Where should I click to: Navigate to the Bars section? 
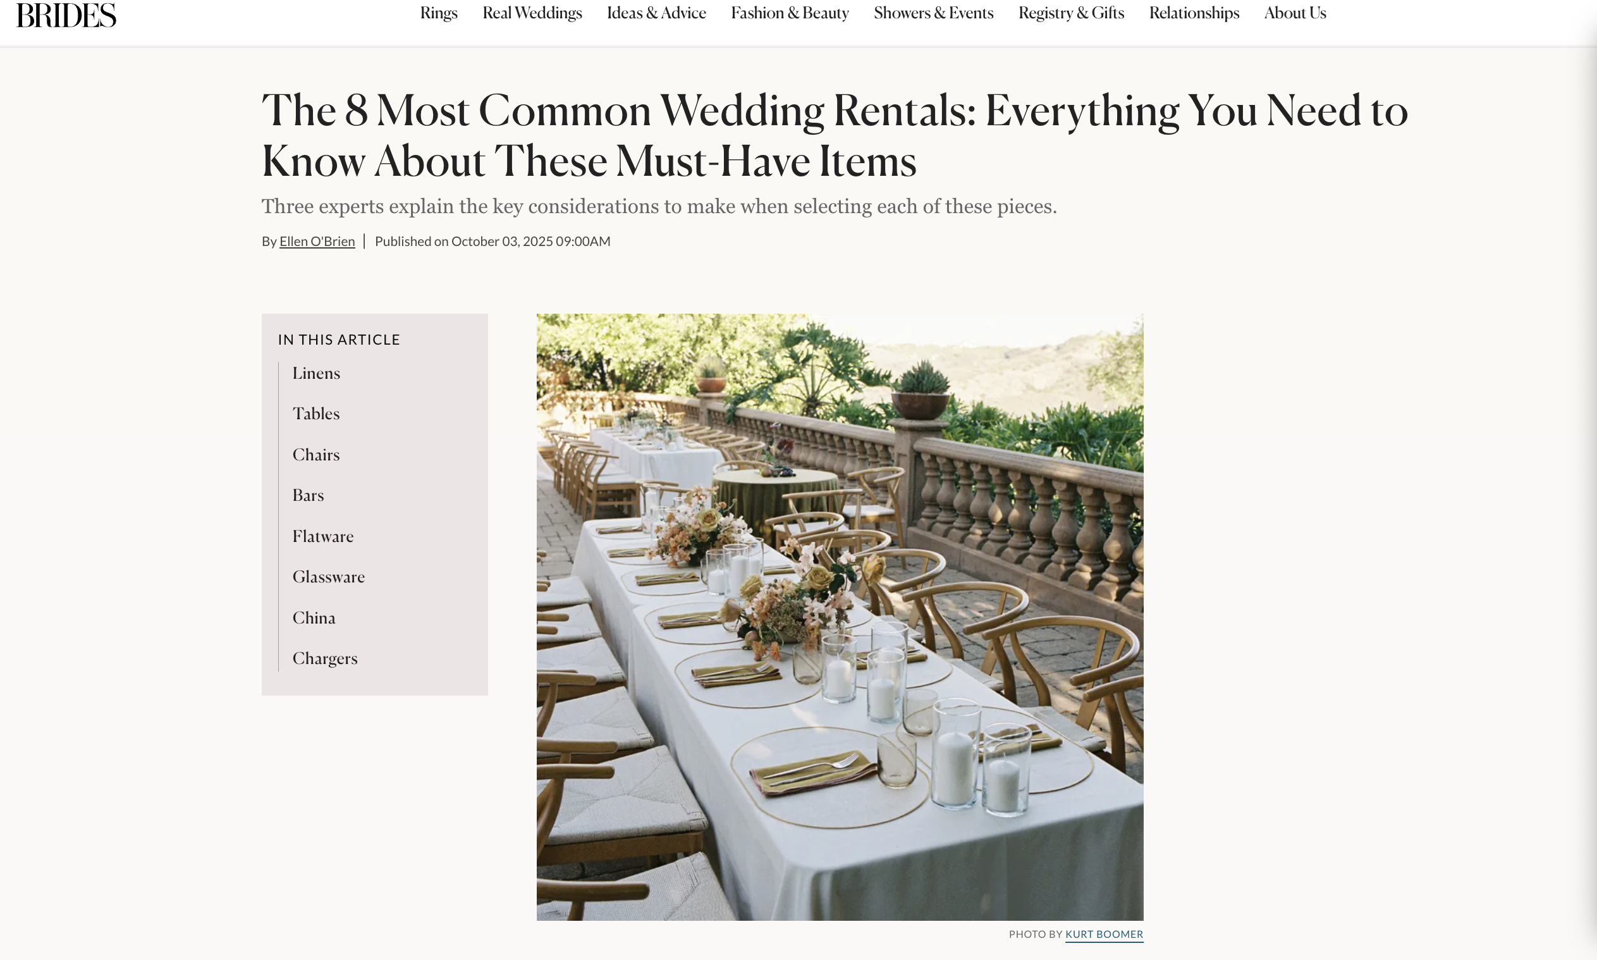point(309,495)
